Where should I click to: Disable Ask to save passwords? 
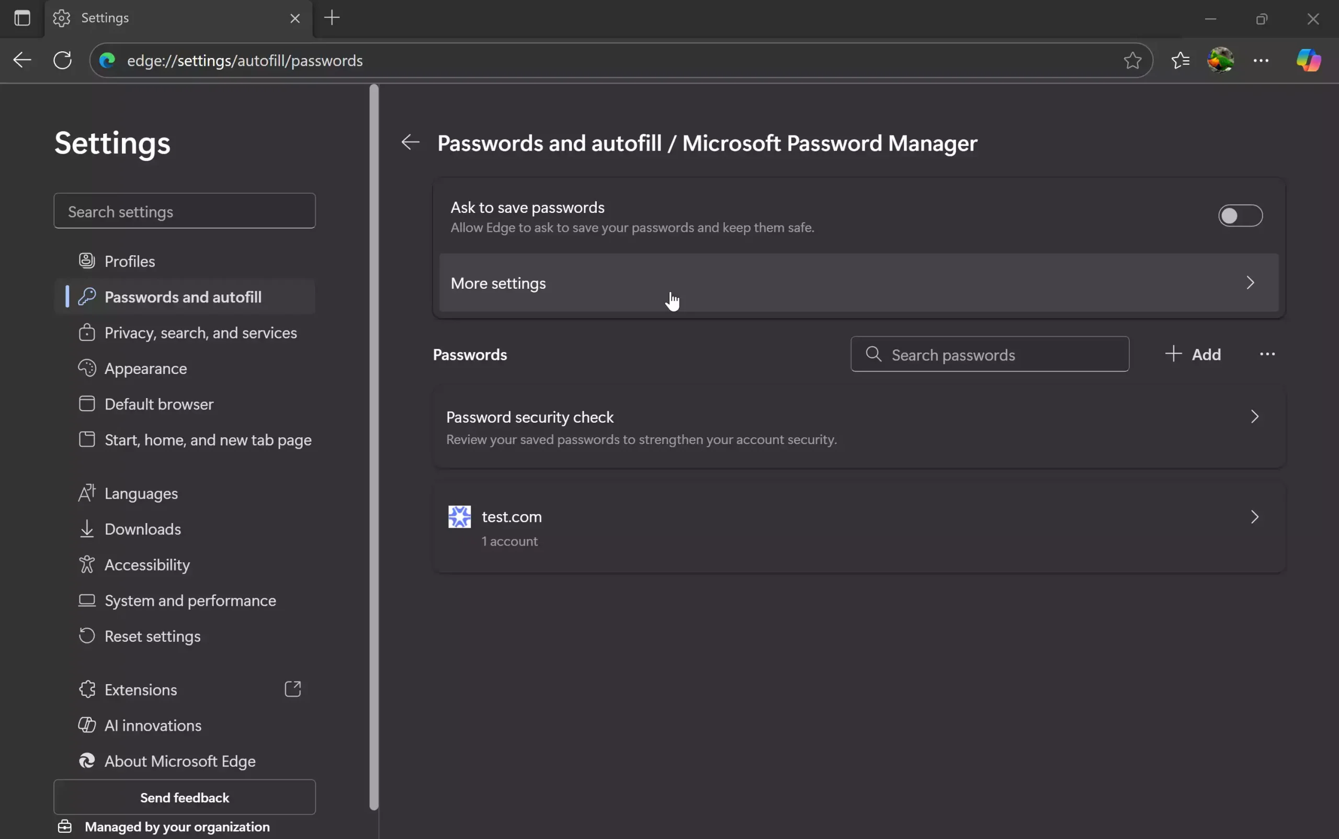click(1240, 216)
